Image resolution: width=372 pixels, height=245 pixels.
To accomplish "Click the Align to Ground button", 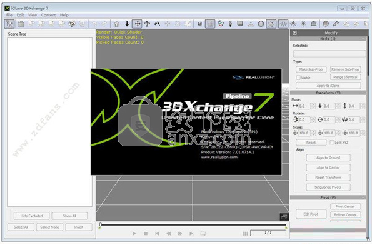I will [x=328, y=157].
